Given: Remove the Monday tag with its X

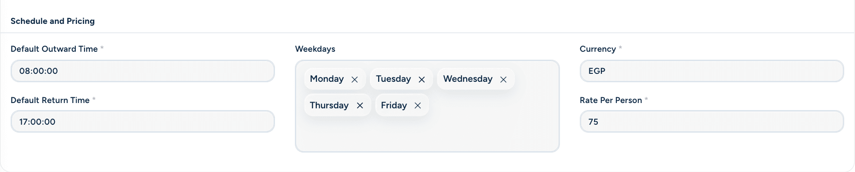Looking at the screenshot, I should click(355, 80).
